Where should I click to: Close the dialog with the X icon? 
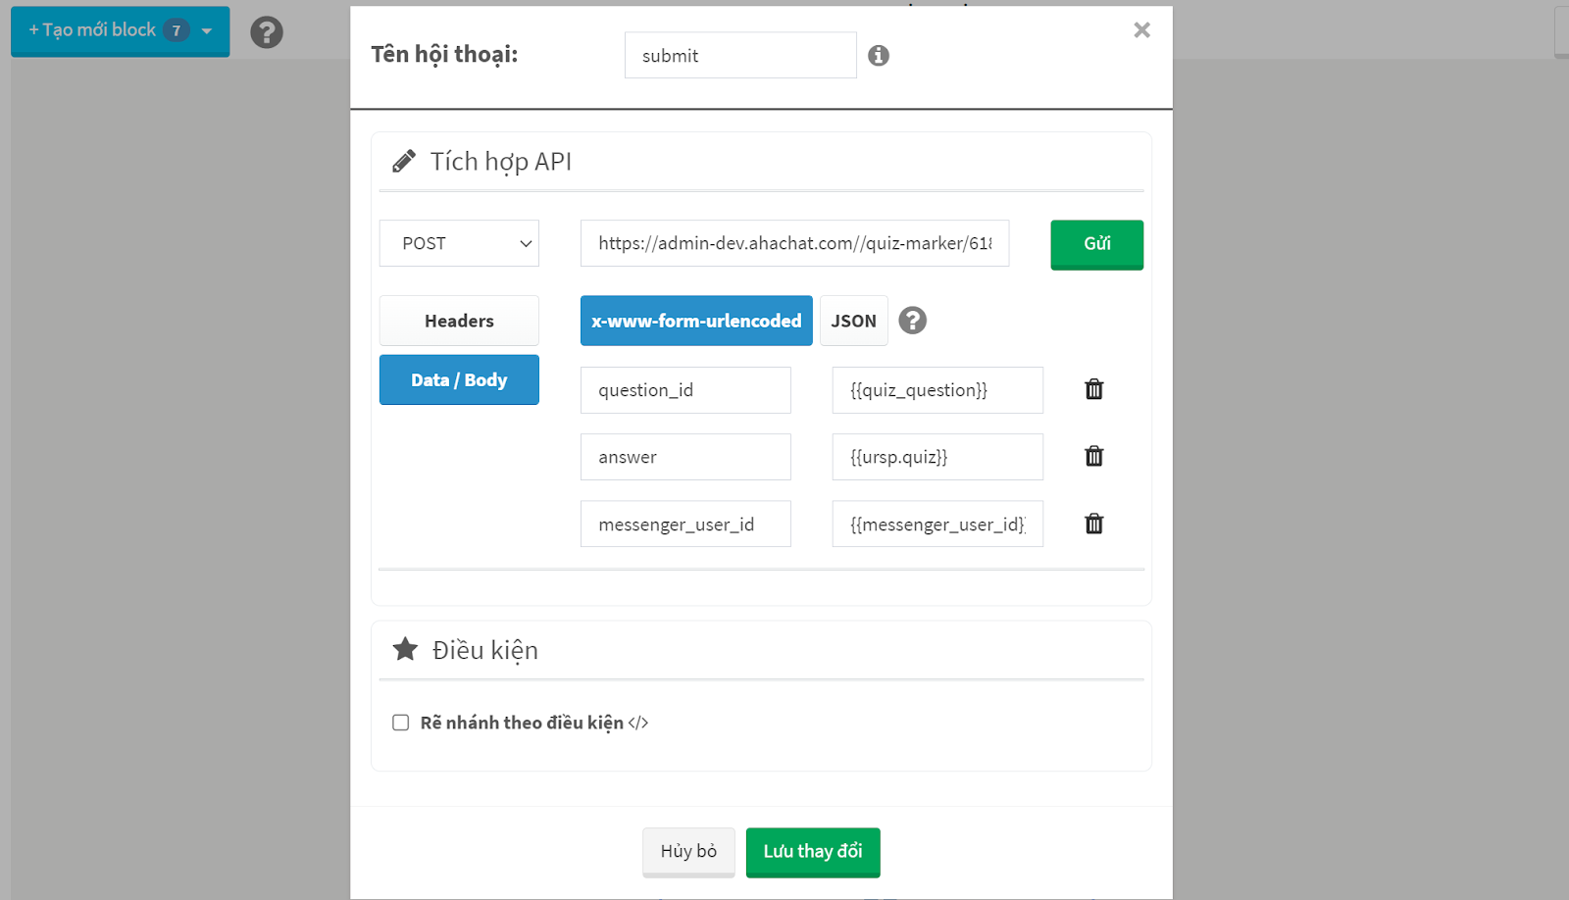pos(1141,30)
